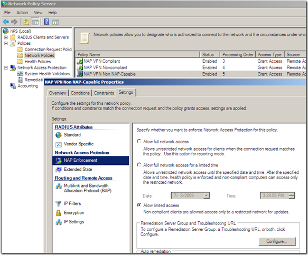Screen dimensions: 308x255
Task: Open the View menu
Action: (x=38, y=13)
